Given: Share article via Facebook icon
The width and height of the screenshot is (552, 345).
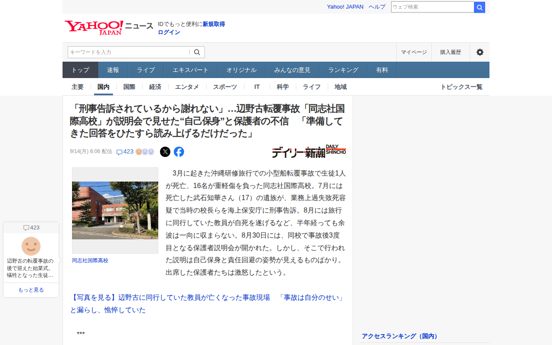Looking at the screenshot, I should click(179, 152).
